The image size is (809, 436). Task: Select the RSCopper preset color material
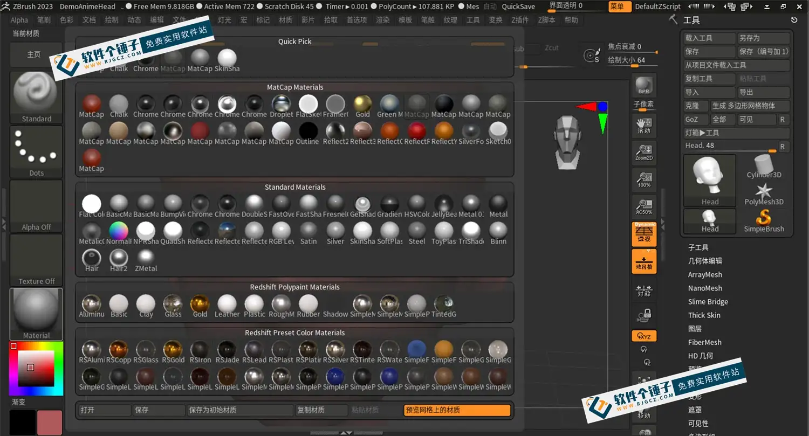119,351
